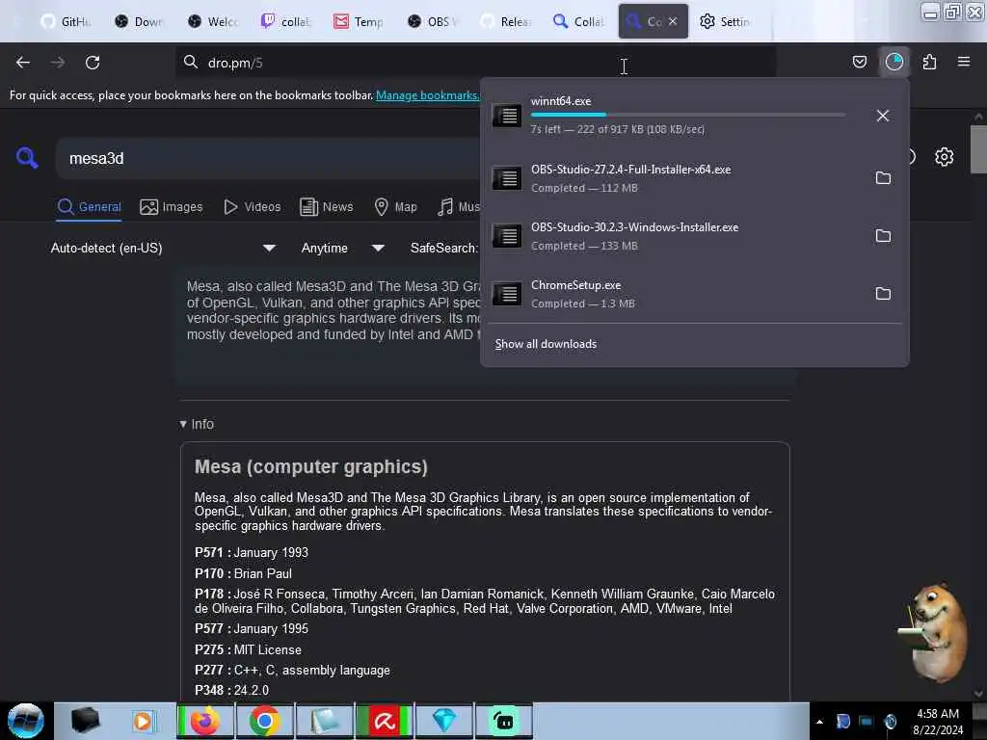Switch to the Map search category
Viewport: 987px width, 740px height.
(x=395, y=207)
